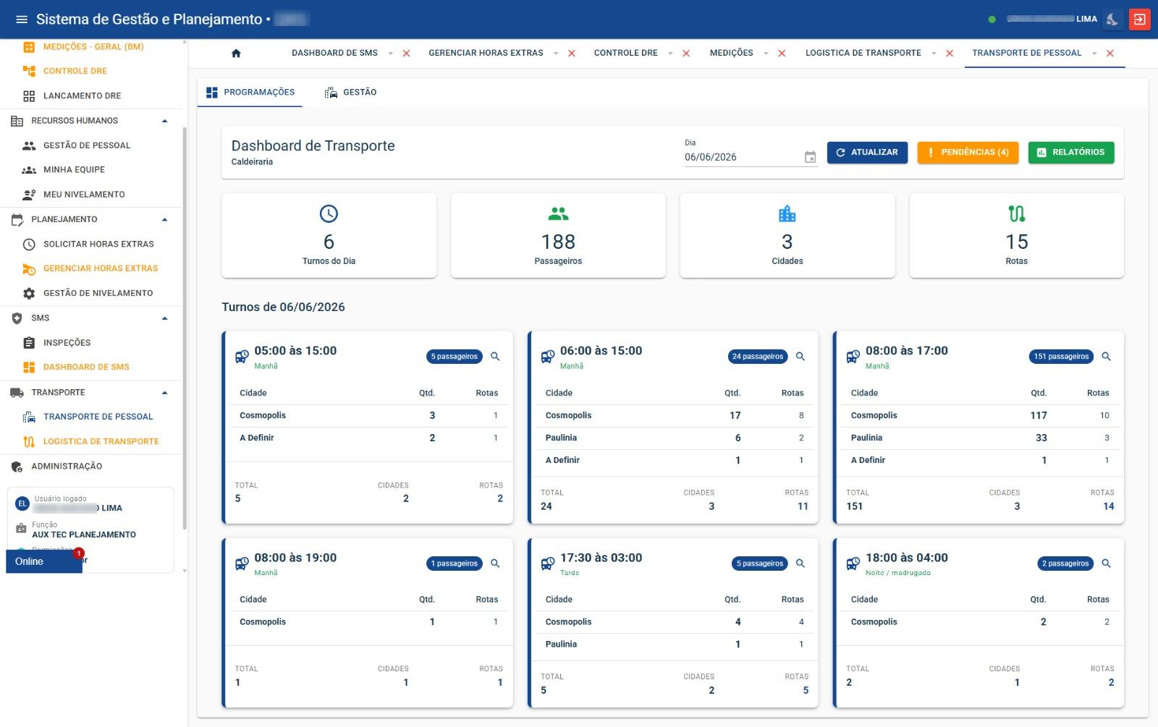Switch to CONTROLE DRE tab

point(626,53)
